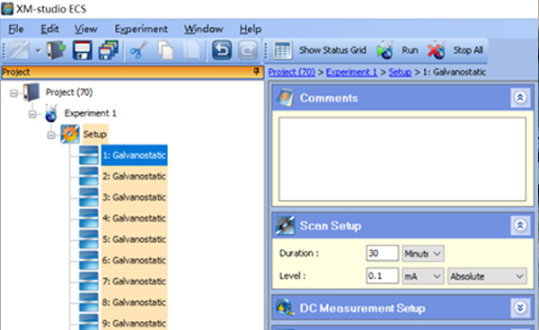Expand the DC Measurement Setup panel
The width and height of the screenshot is (539, 330).
click(520, 308)
